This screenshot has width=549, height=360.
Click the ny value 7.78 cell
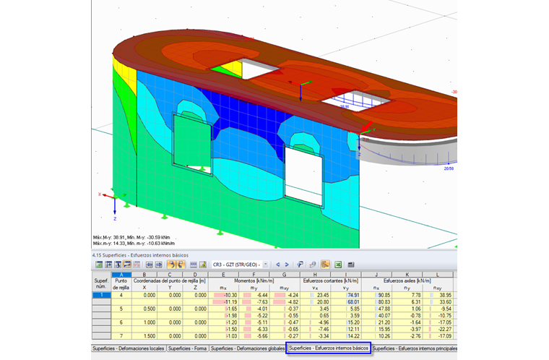coord(407,295)
